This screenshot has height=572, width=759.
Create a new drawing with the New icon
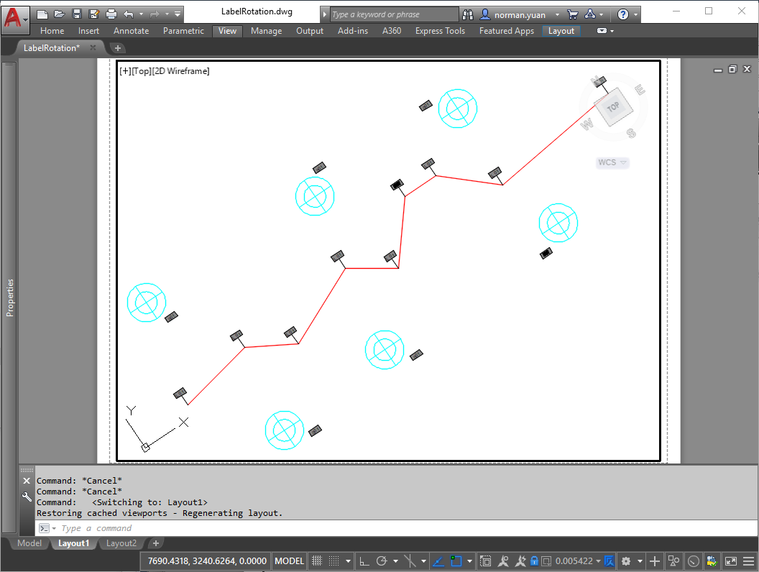[x=42, y=14]
